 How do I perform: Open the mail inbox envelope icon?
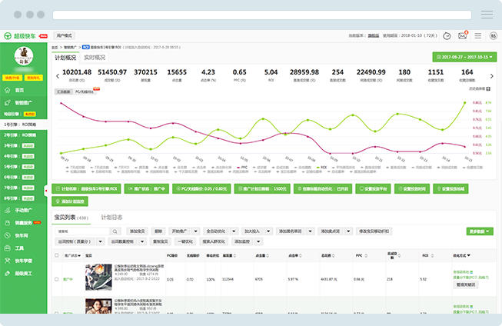463,35
